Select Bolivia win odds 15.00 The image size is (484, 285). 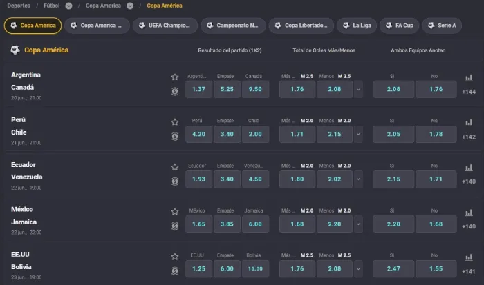255,268
